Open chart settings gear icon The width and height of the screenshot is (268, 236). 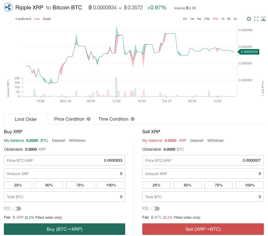pyautogui.click(x=249, y=19)
